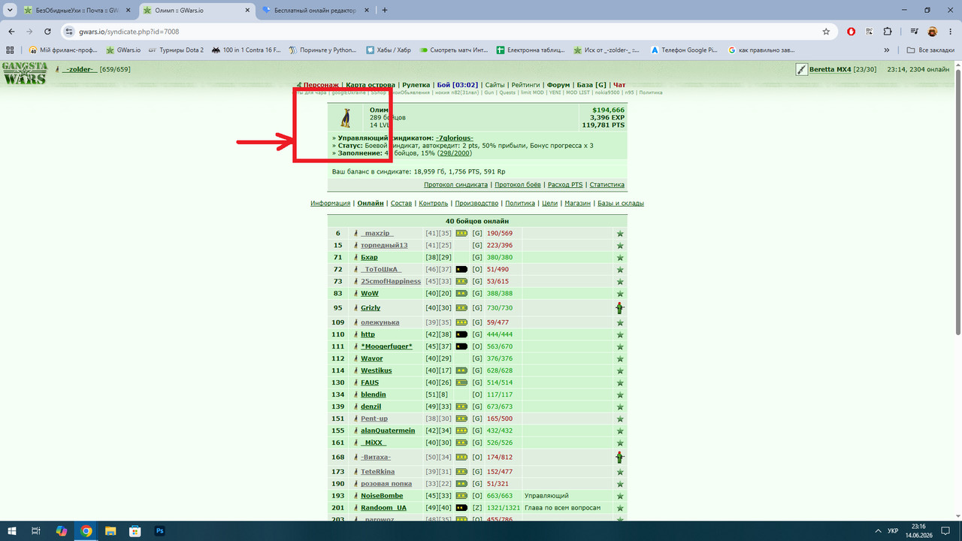Screen dimensions: 962x541
Task: Click the rank badge in _ToToШкA_ row
Action: tap(461, 269)
